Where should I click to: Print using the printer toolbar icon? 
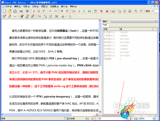pyautogui.click(x=21, y=11)
